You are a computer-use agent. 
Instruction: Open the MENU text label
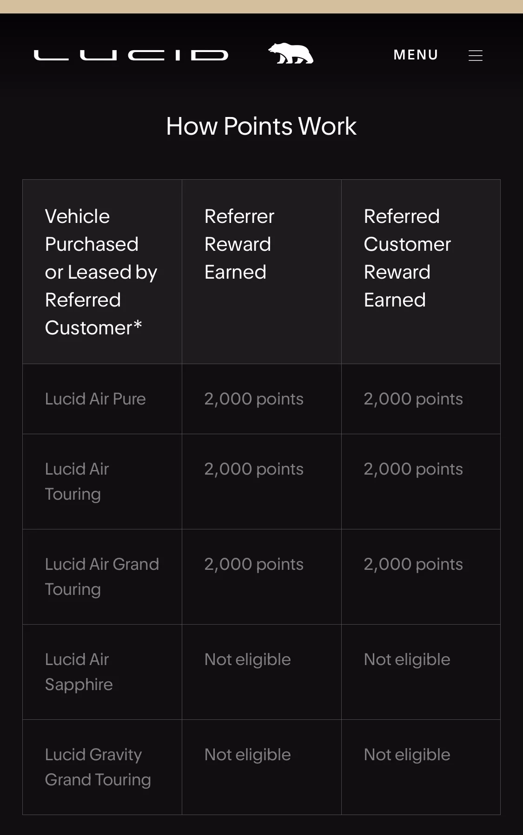[416, 55]
